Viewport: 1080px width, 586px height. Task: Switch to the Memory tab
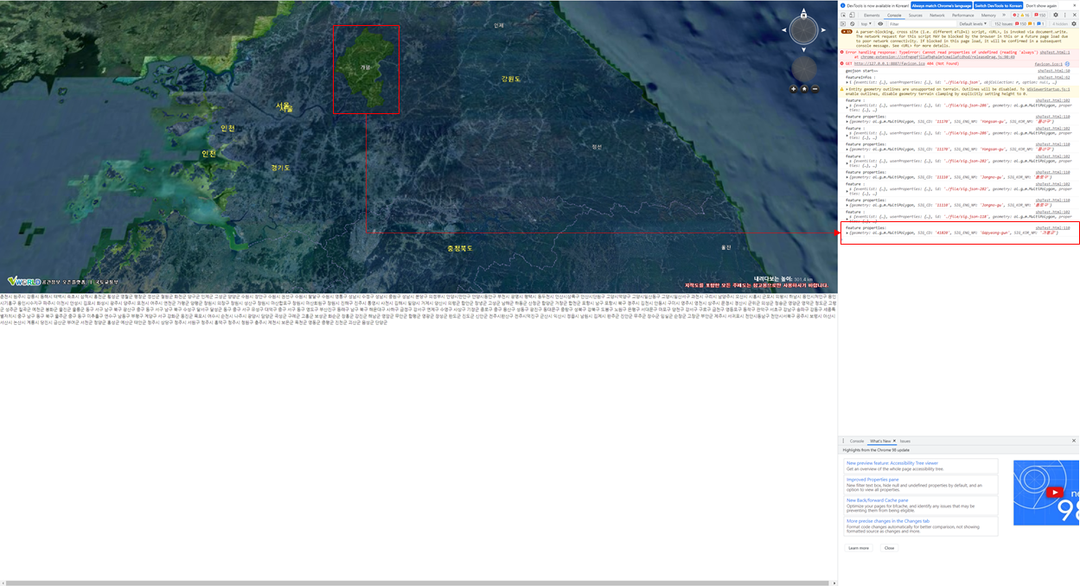click(x=988, y=15)
